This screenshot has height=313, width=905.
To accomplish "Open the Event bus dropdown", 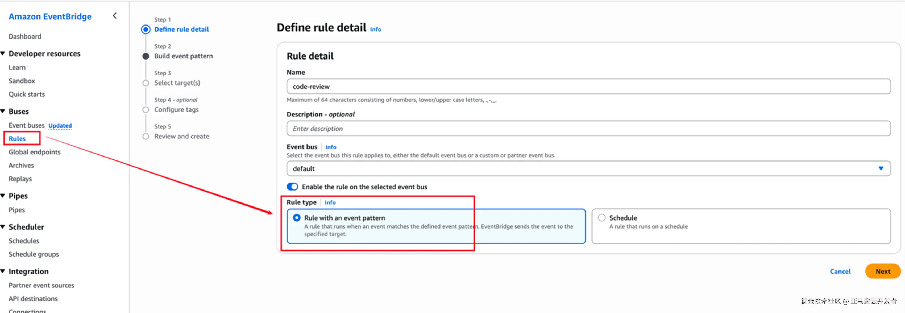I will 588,169.
